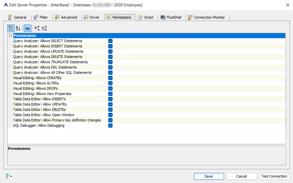
Task: Collapse the Permissions category
Action: (11, 35)
